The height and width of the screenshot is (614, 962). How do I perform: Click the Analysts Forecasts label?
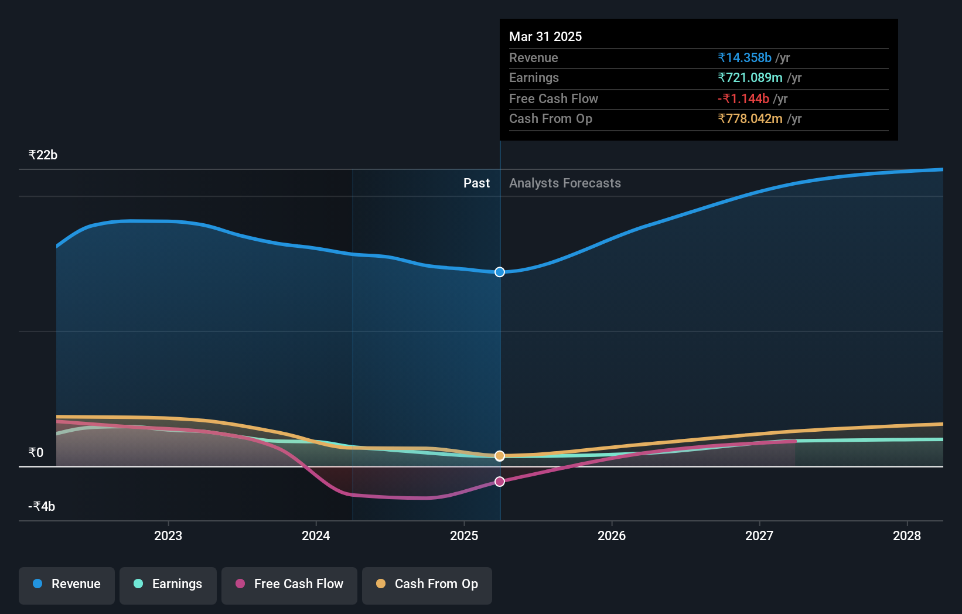565,183
